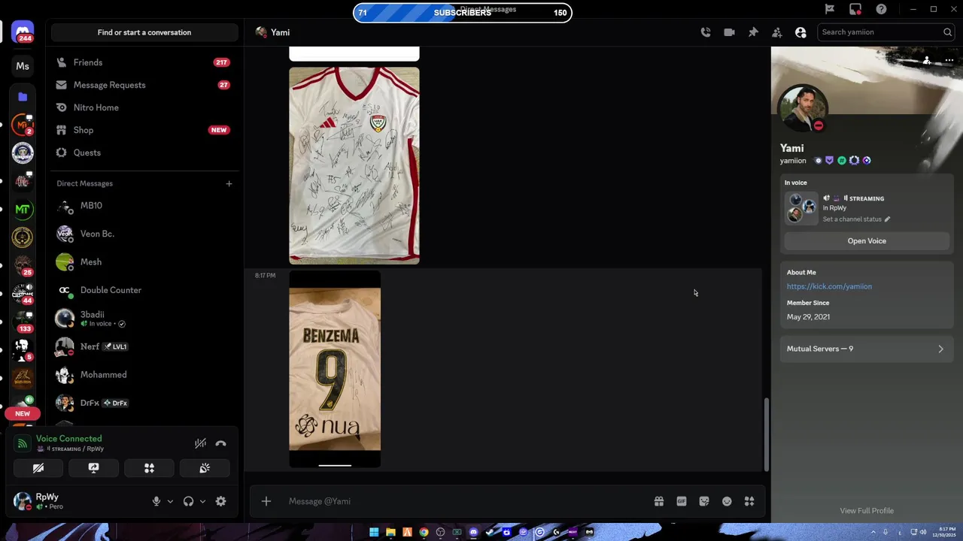
Task: Click the Open Voice button
Action: (867, 241)
